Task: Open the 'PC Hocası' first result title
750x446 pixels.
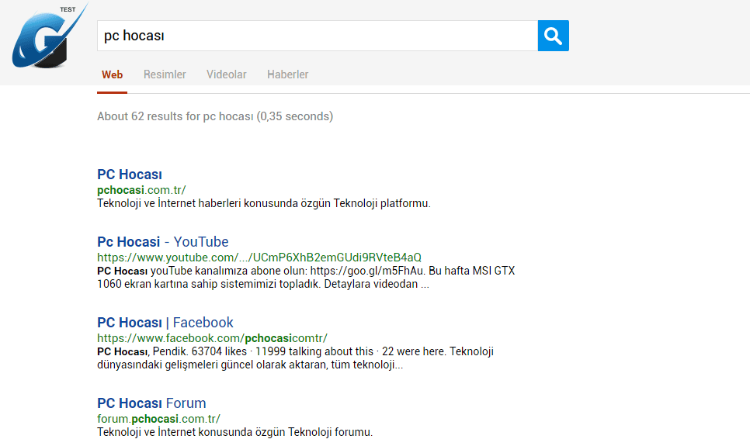Action: (130, 175)
